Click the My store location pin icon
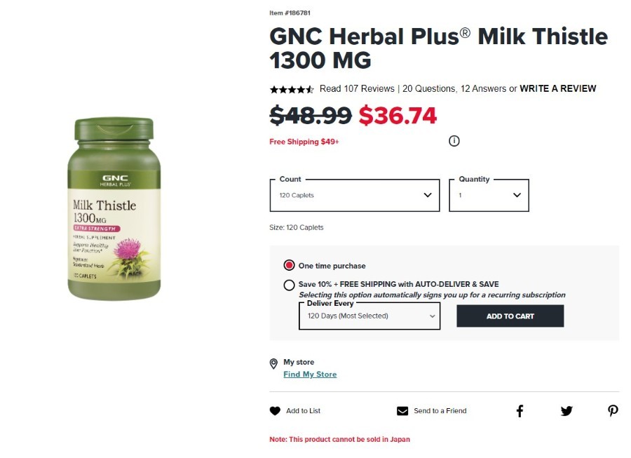The image size is (631, 458). [273, 364]
